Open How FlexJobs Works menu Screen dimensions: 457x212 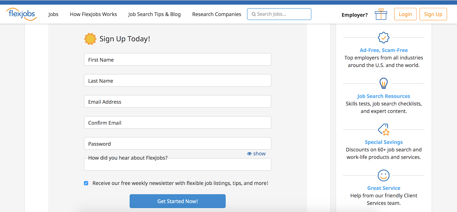coord(93,14)
